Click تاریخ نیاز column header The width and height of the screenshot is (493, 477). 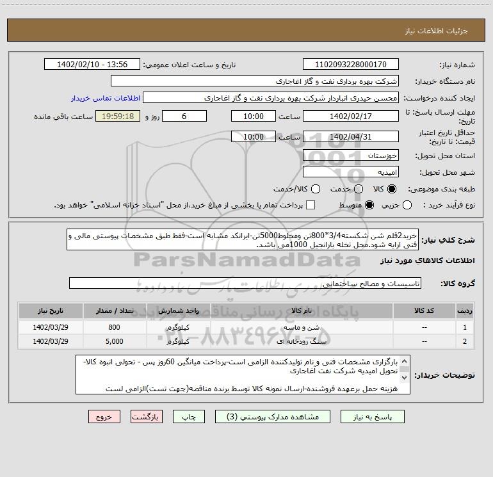coord(51,311)
